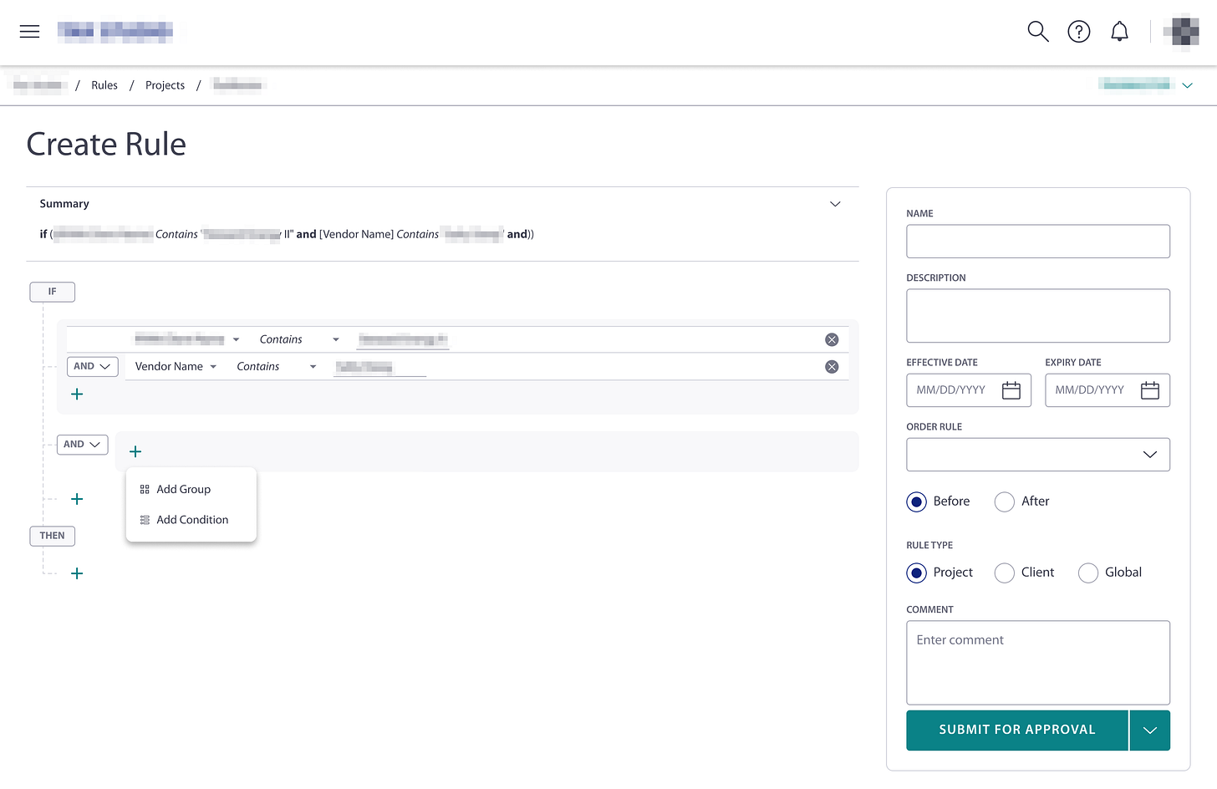Click plus icon under Vendor Name condition
Screen dimensions: 1217x789
pos(77,394)
